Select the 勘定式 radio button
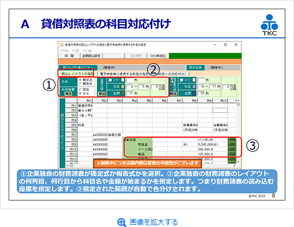Viewport: 294px width, 227px height. click(80, 80)
